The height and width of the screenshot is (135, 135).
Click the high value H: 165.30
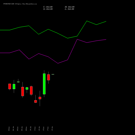[70, 7]
